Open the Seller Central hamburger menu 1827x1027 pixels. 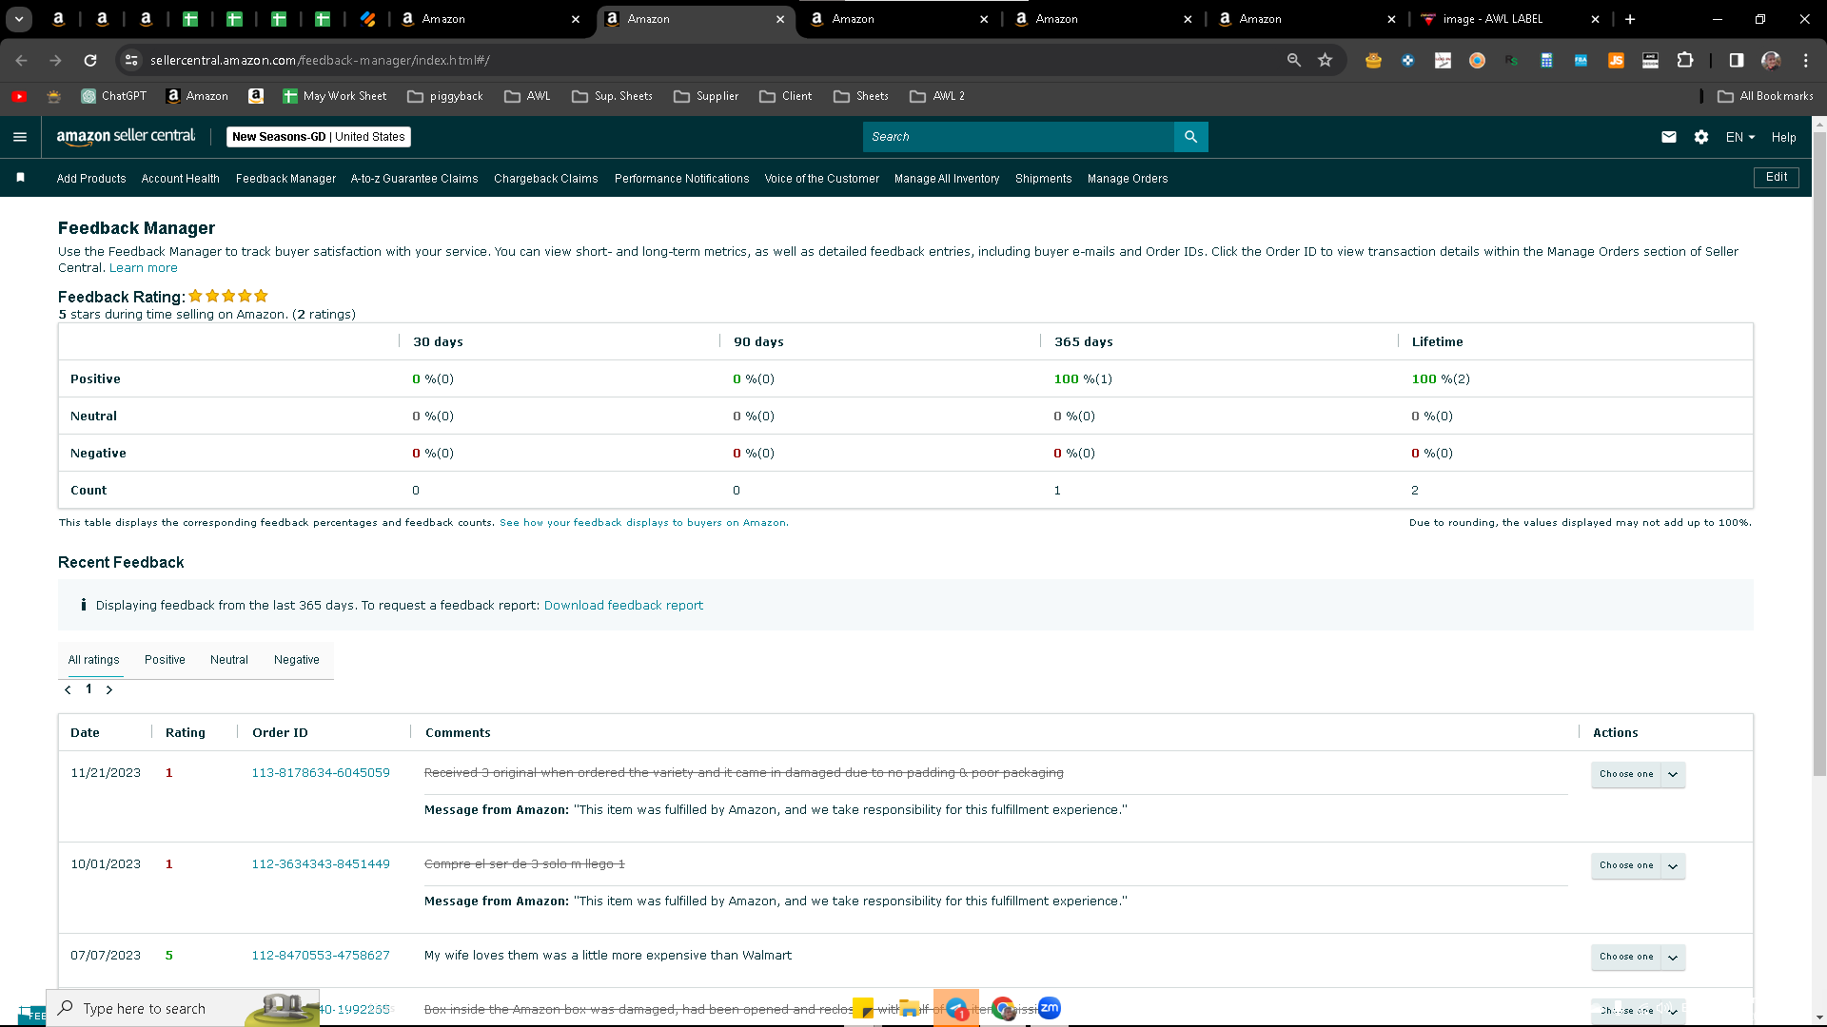click(x=20, y=137)
